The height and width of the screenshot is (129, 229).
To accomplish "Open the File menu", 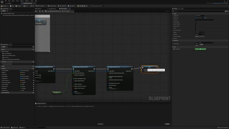I will coord(6,1).
